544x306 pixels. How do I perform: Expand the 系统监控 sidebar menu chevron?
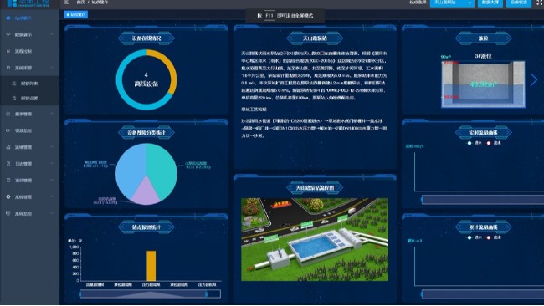[52, 213]
